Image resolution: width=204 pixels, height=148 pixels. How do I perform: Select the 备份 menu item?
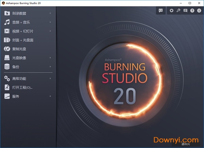point(28,66)
